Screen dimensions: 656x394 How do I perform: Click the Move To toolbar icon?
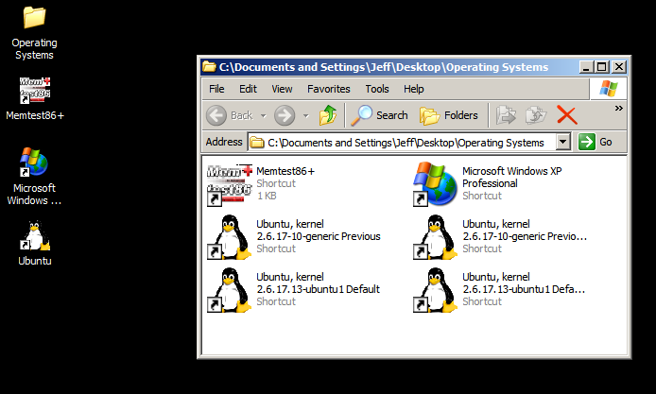pyautogui.click(x=507, y=115)
